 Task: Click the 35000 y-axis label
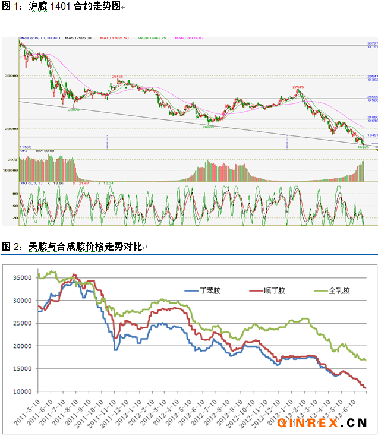[x=21, y=277]
